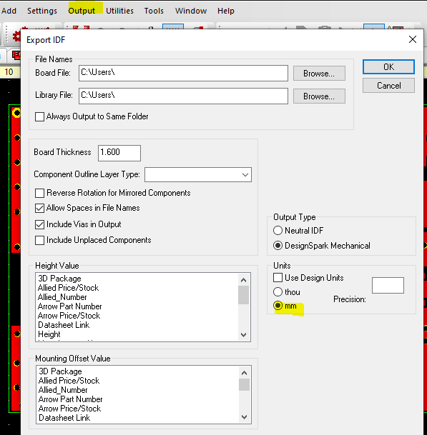Click the Library File path field
The width and height of the screenshot is (427, 435).
(x=183, y=96)
